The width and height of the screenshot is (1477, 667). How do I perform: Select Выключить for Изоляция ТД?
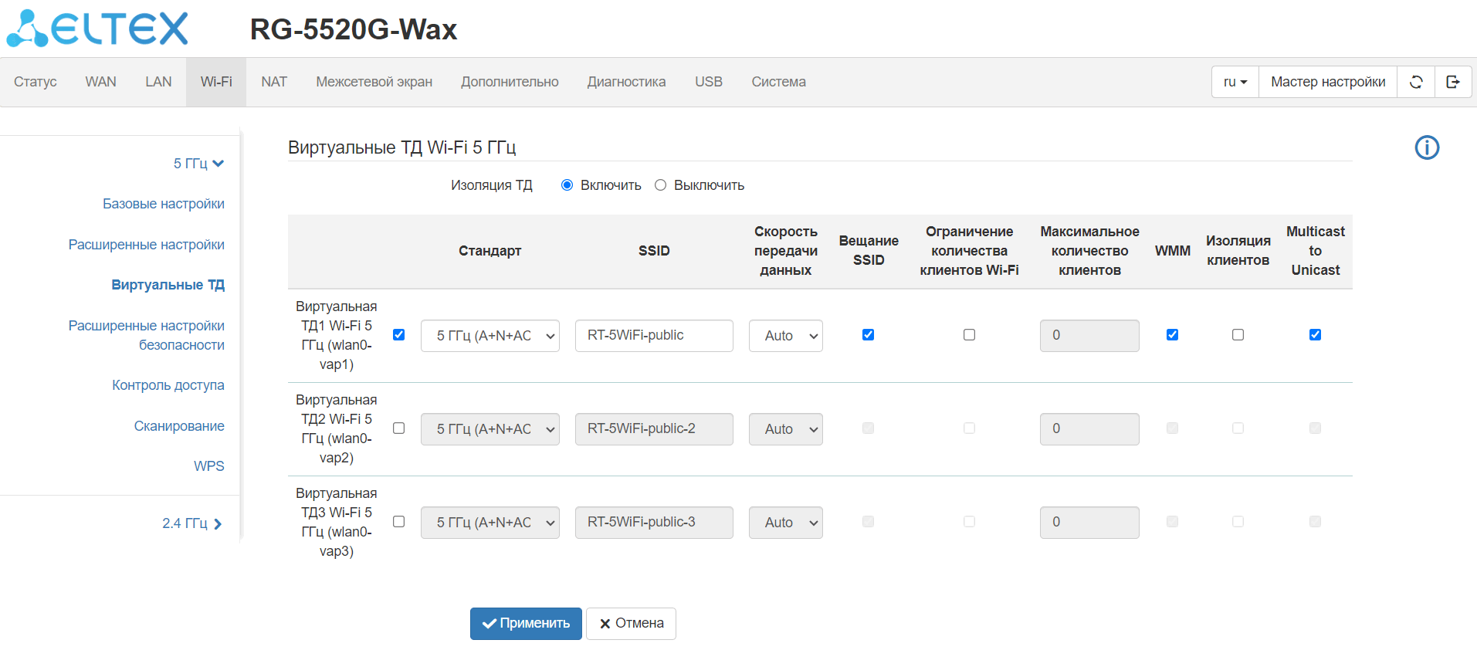(x=661, y=185)
